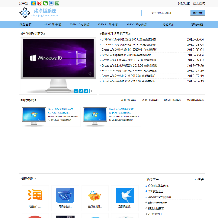Click the blue search button in header
The width and height of the screenshot is (218, 218).
197,13
